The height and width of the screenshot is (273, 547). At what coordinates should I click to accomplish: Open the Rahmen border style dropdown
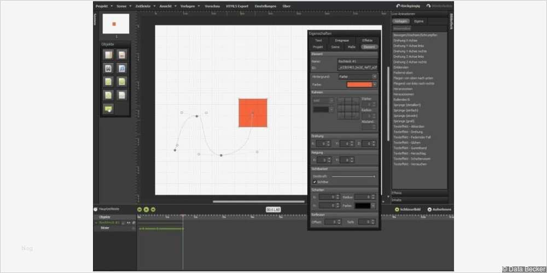pos(323,100)
